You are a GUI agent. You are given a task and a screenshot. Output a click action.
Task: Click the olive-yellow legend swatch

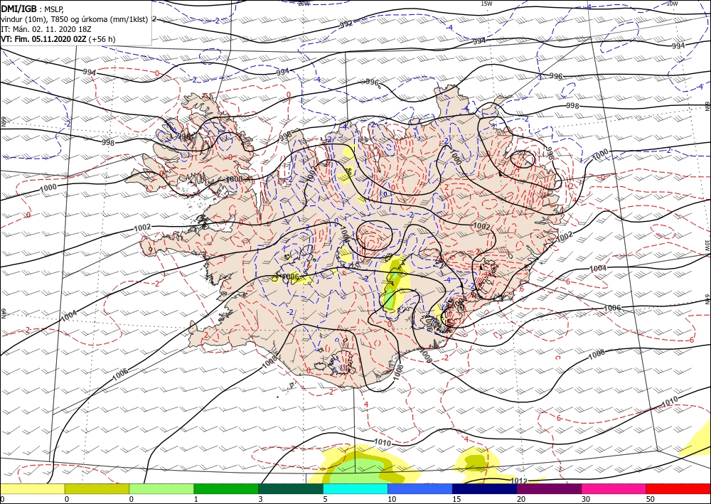97,489
